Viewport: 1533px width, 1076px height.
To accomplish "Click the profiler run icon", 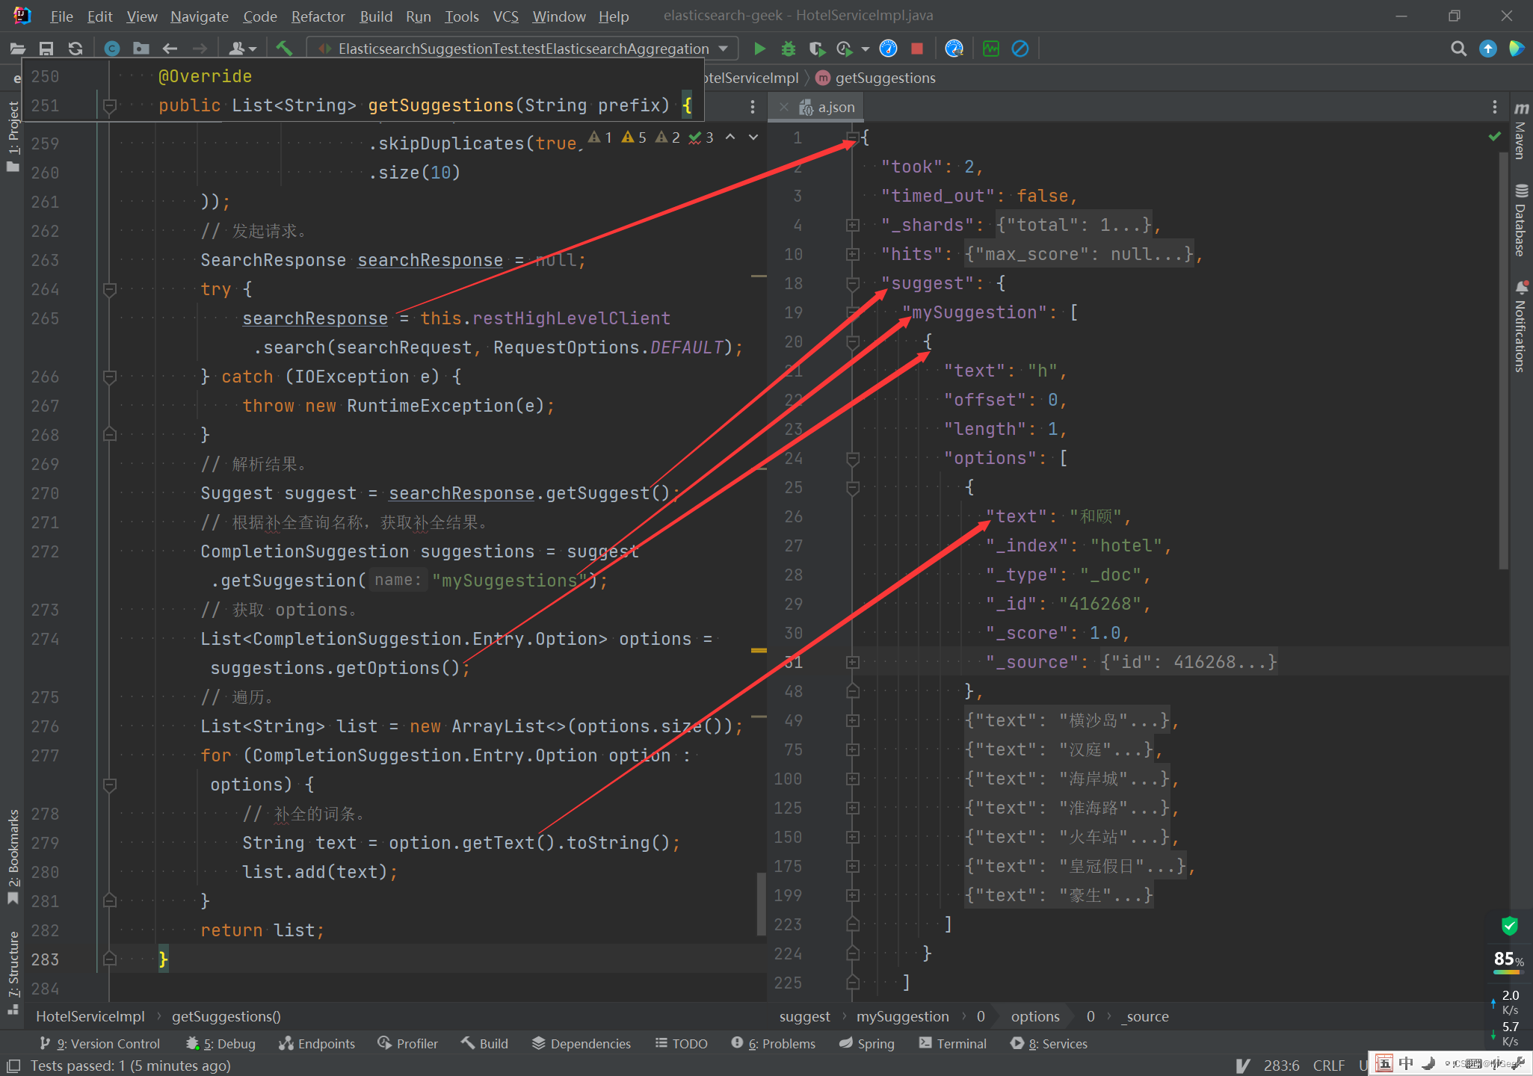I will [x=845, y=49].
